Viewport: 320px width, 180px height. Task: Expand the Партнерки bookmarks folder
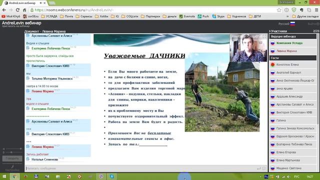(150, 16)
